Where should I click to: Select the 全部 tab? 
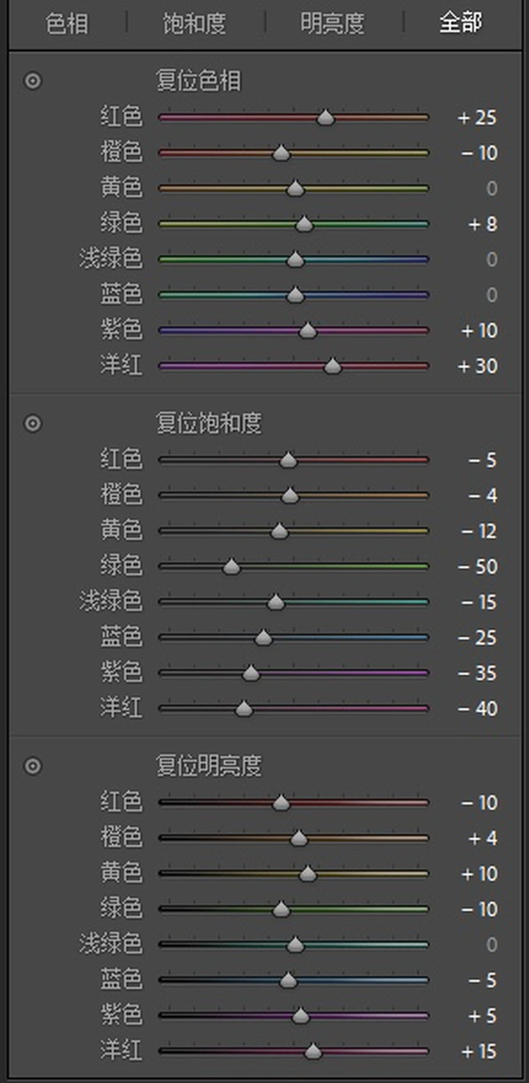(x=461, y=23)
